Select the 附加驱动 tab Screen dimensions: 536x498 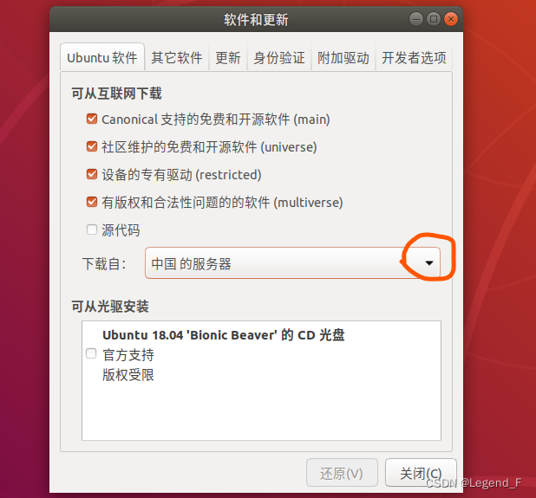pos(343,57)
